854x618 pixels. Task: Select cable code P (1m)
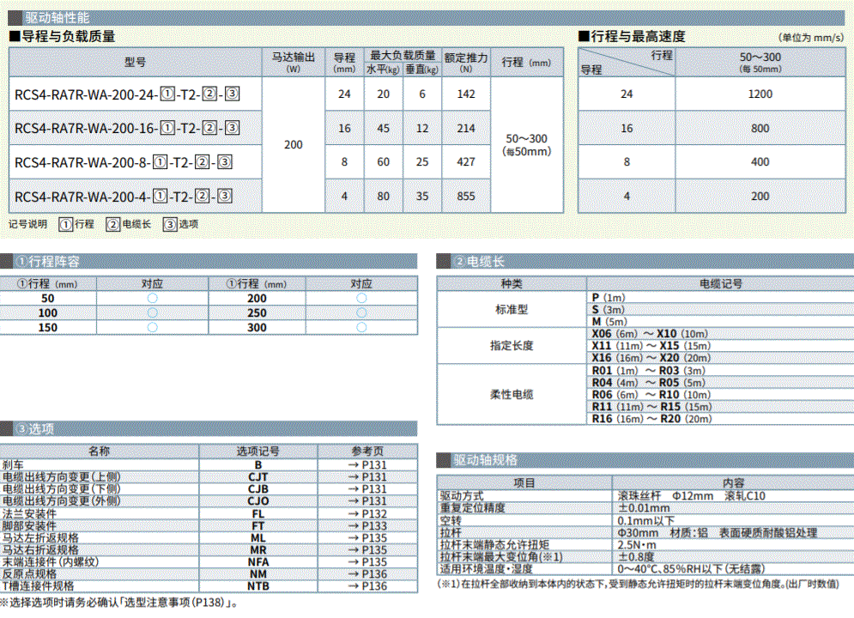click(x=609, y=298)
